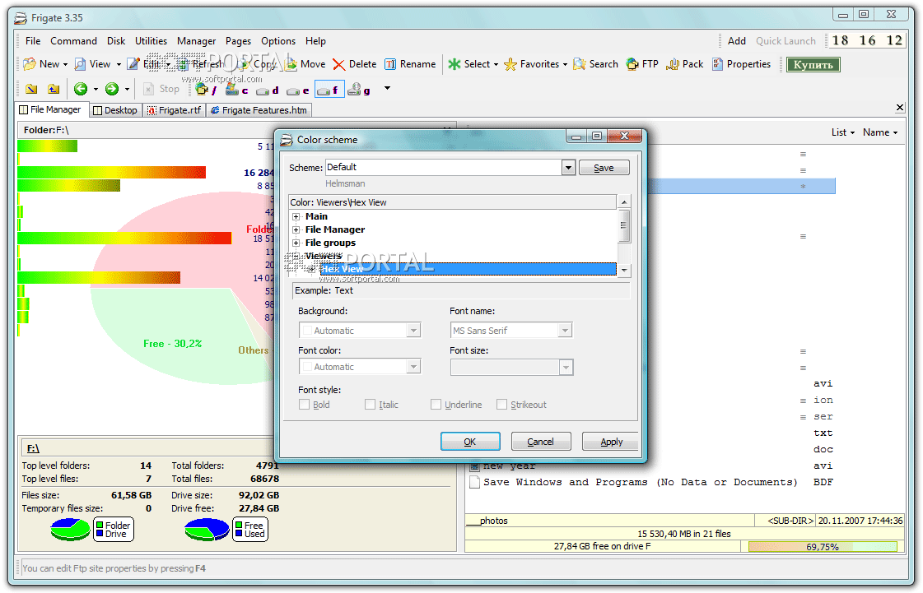Click the parent folder up icon
The width and height of the screenshot is (923, 593).
pos(54,89)
